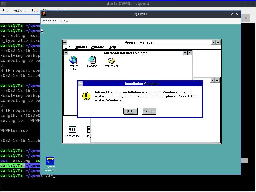Image resolution: width=256 pixels, height=192 pixels.
Task: Open Program Manager control menu box
Action: click(x=65, y=42)
